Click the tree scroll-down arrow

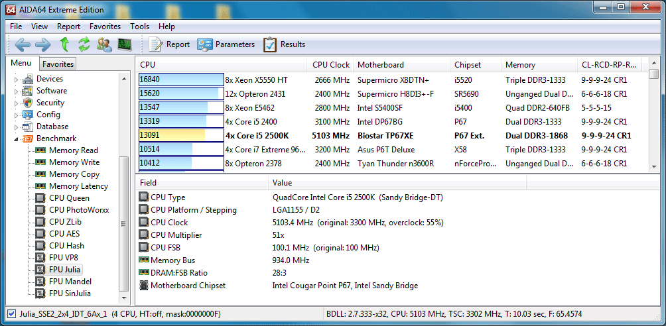(123, 298)
